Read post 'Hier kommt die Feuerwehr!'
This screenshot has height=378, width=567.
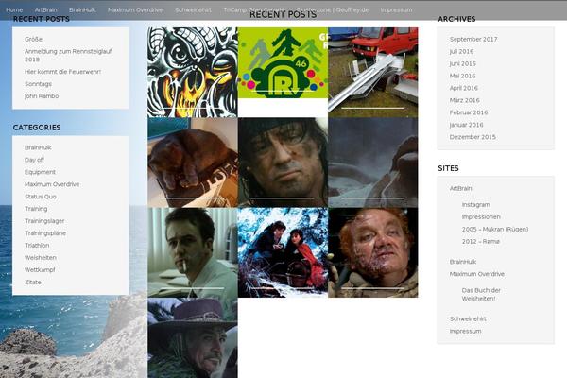click(62, 72)
